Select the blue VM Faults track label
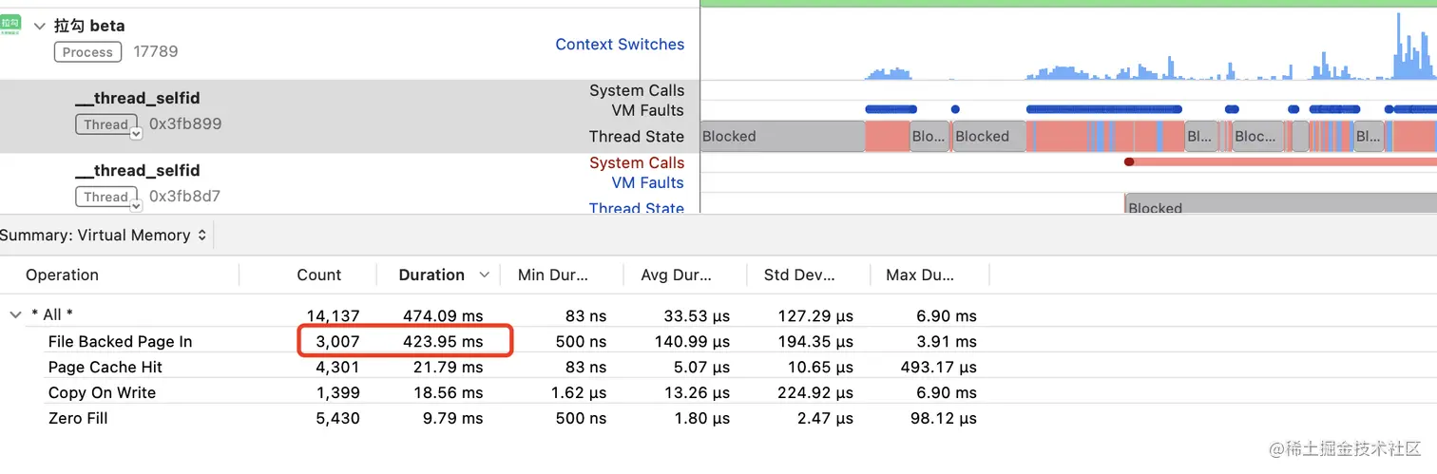The height and width of the screenshot is (474, 1437). [x=648, y=182]
